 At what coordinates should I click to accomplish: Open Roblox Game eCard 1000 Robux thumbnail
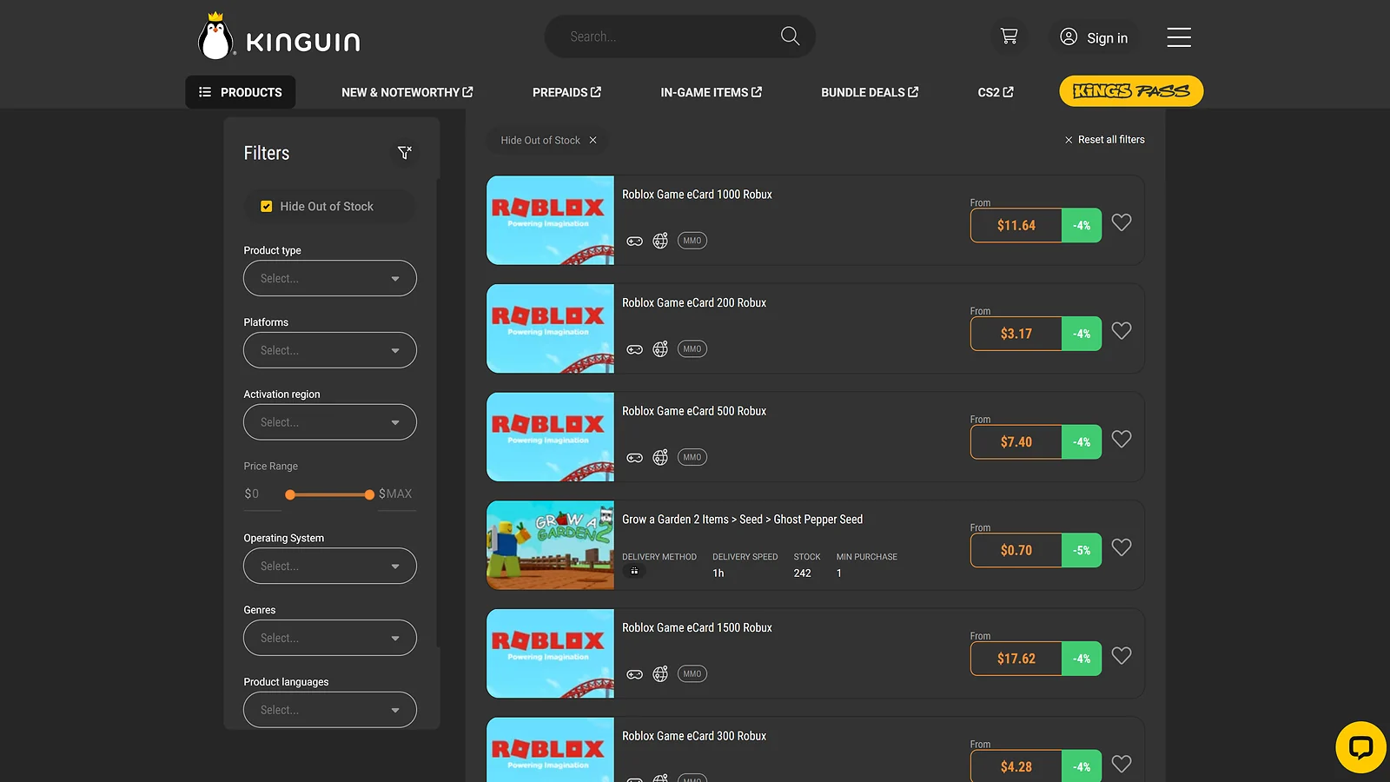550,221
